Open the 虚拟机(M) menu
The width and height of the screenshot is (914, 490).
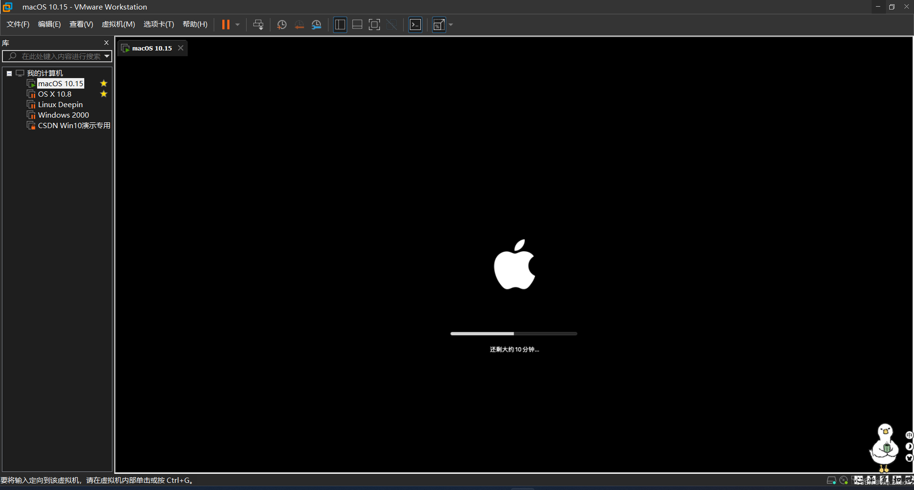(x=119, y=24)
